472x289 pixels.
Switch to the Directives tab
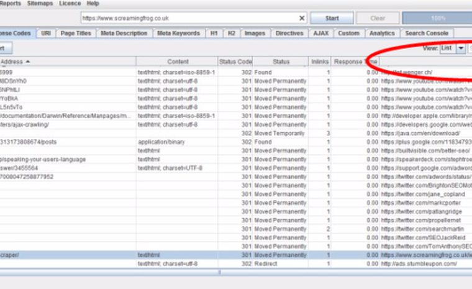click(x=289, y=33)
